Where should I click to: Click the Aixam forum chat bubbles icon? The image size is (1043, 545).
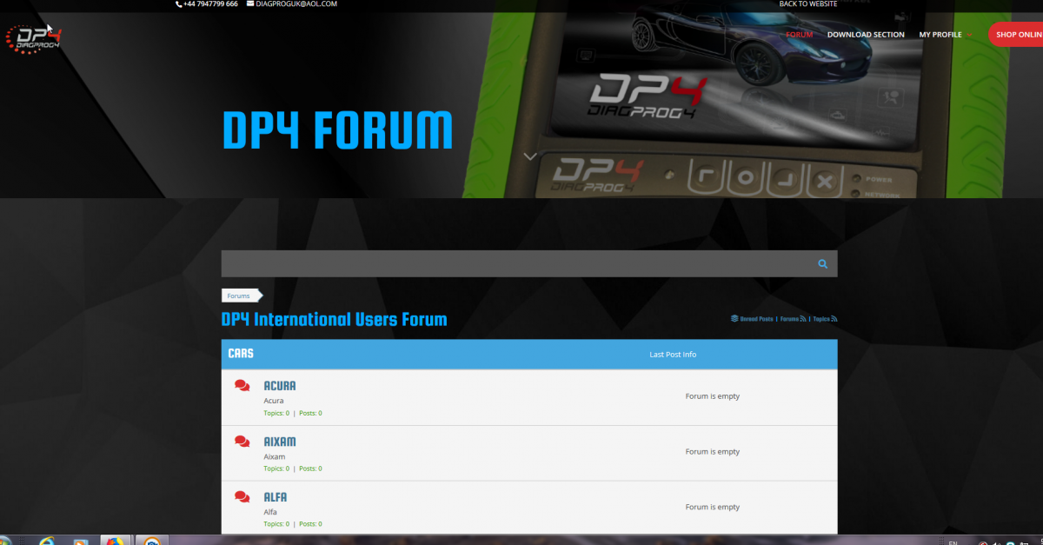point(242,442)
